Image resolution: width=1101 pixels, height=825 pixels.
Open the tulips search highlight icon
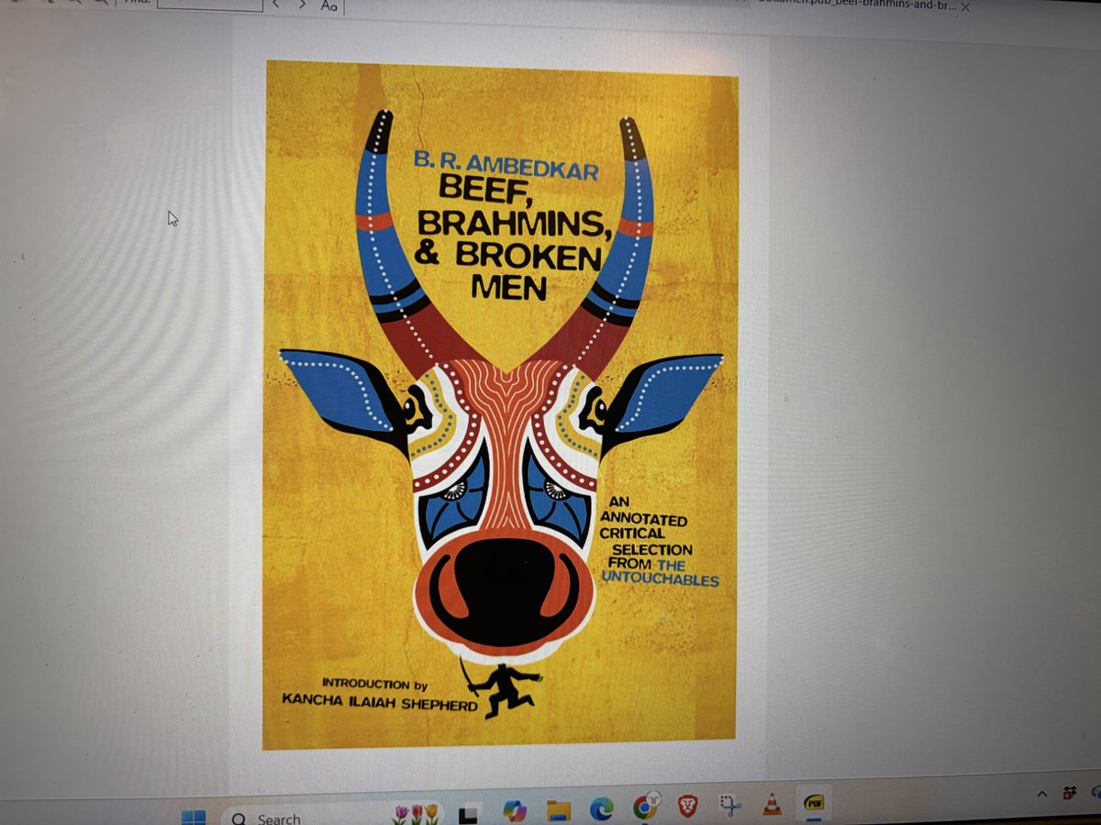416,812
